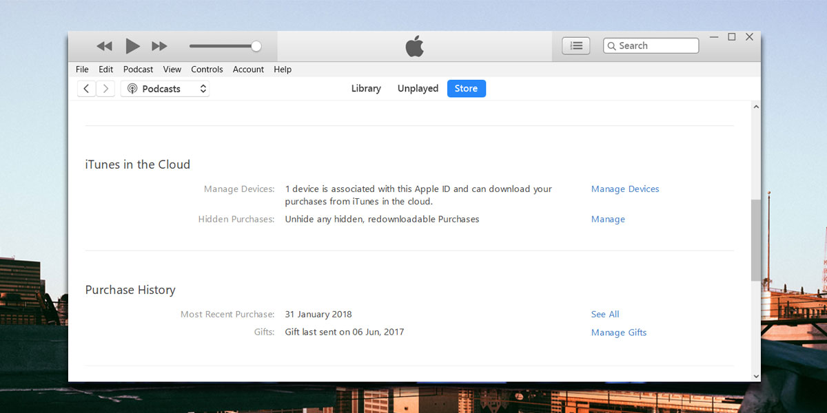
Task: Click the volume slider knob
Action: 256,46
